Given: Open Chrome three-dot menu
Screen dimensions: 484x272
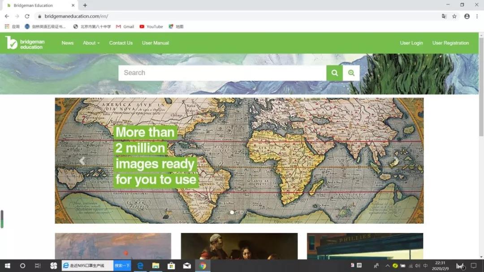Looking at the screenshot, I should (x=477, y=16).
